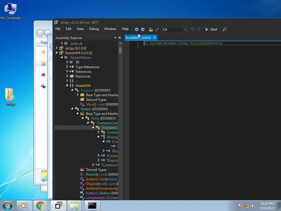Select the dnlib.dll module icon
This screenshot has height=211, width=281.
click(x=66, y=43)
